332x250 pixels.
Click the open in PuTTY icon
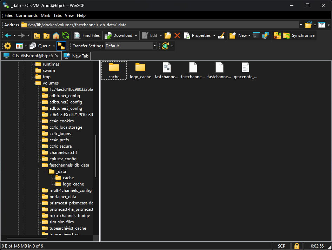point(265,35)
